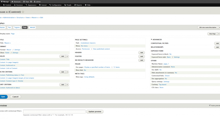This screenshot has width=220, height=119.
Task: Open the Structure admin menu
Action: coord(18,5)
